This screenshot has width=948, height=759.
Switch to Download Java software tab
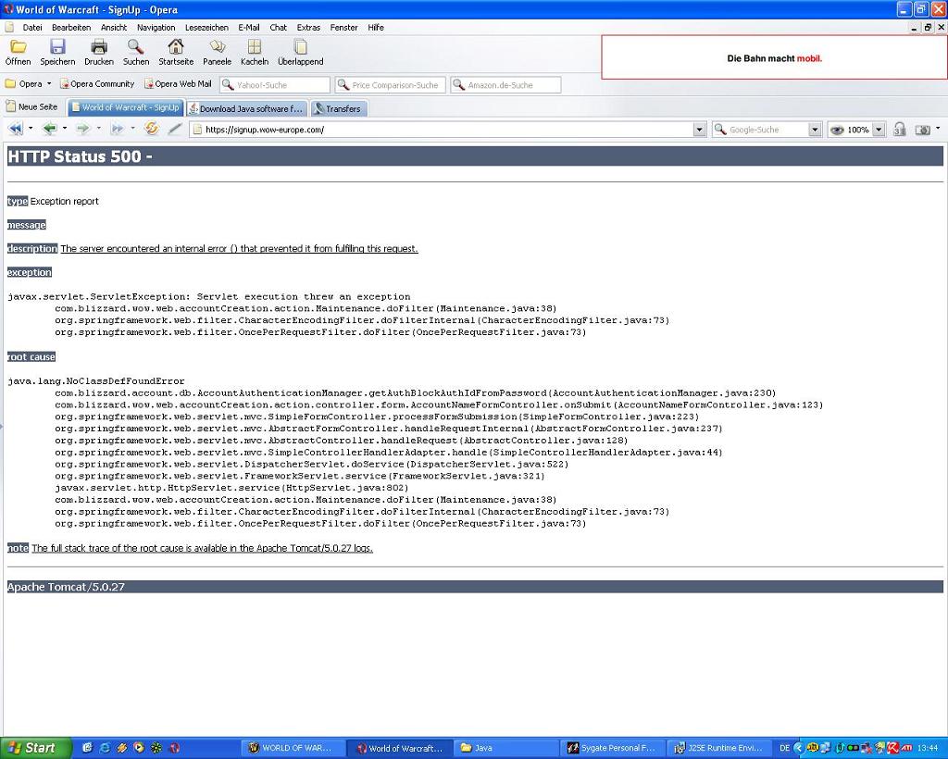click(x=247, y=108)
